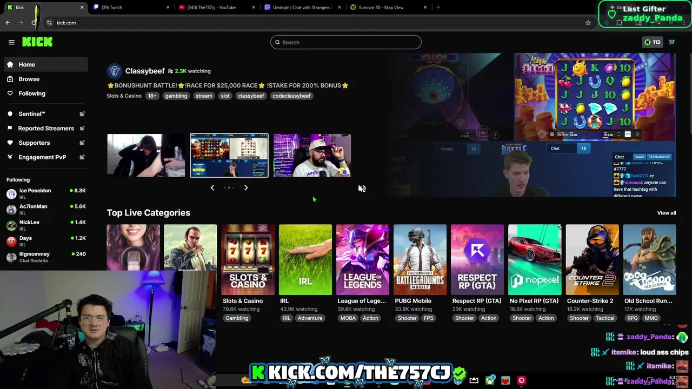Open Browse in sidebar
Screen dimensions: 692x389
point(46,79)
